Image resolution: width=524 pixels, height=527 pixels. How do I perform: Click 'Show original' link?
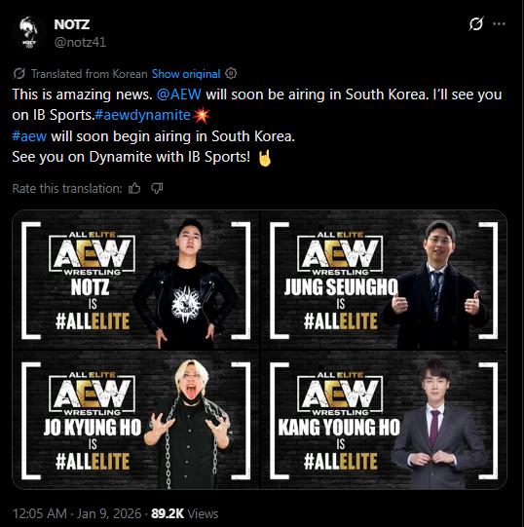(186, 74)
